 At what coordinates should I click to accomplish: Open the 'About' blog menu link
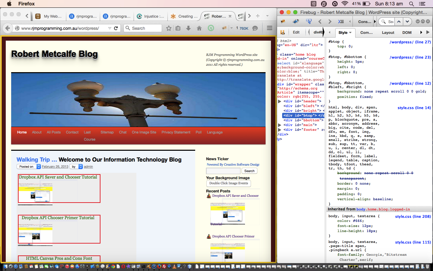pos(37,132)
